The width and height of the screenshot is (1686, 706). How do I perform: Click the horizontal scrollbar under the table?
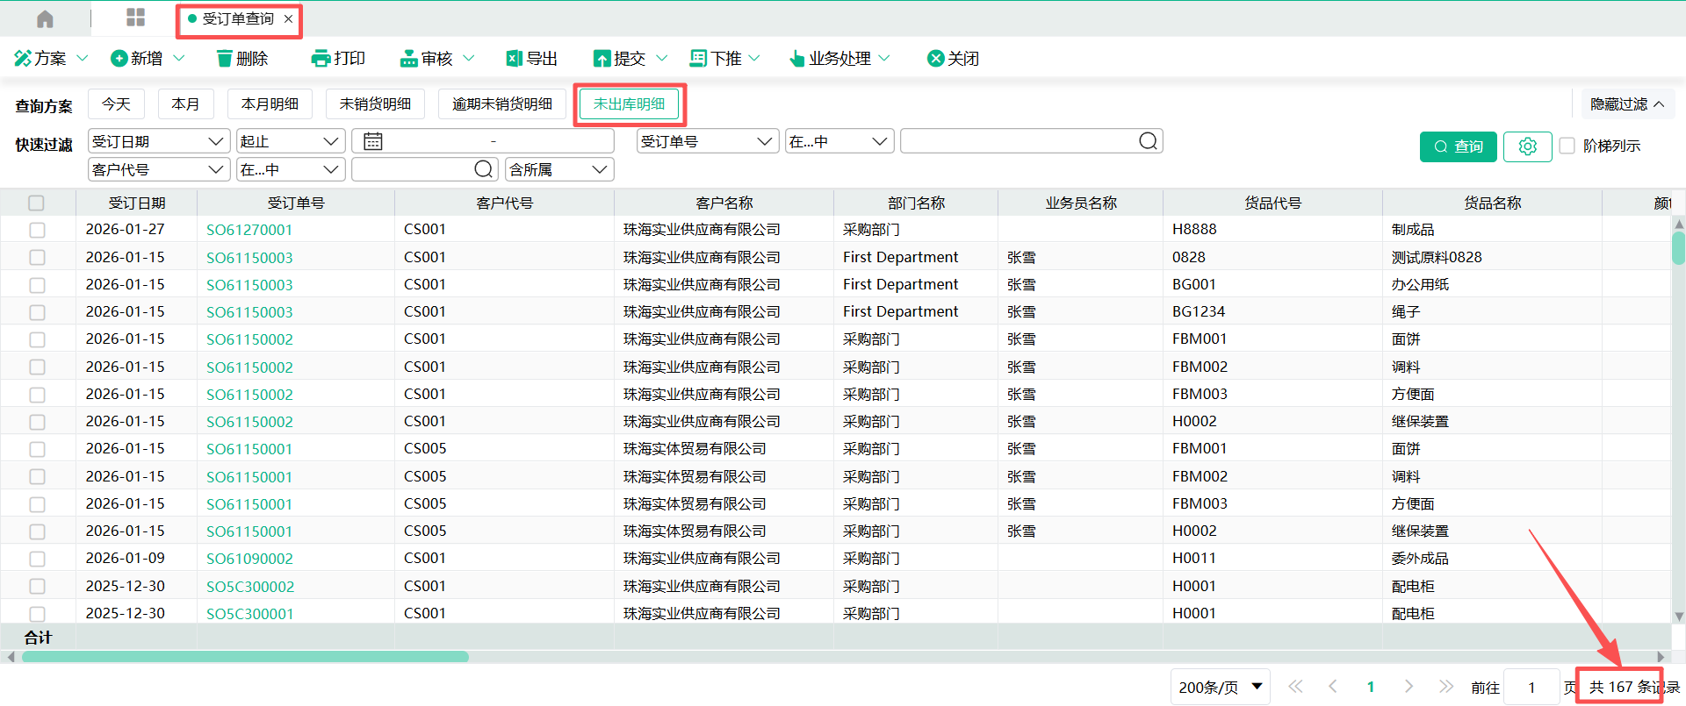point(246,657)
